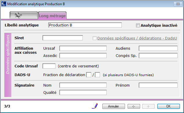Toggle Données spécifiques / déclarations checkbox
Viewport: 184px width, 113px height.
(94, 38)
